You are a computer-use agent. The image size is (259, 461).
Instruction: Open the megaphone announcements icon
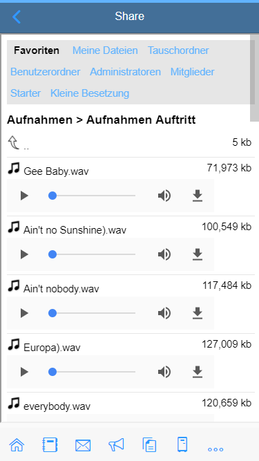coord(116,444)
